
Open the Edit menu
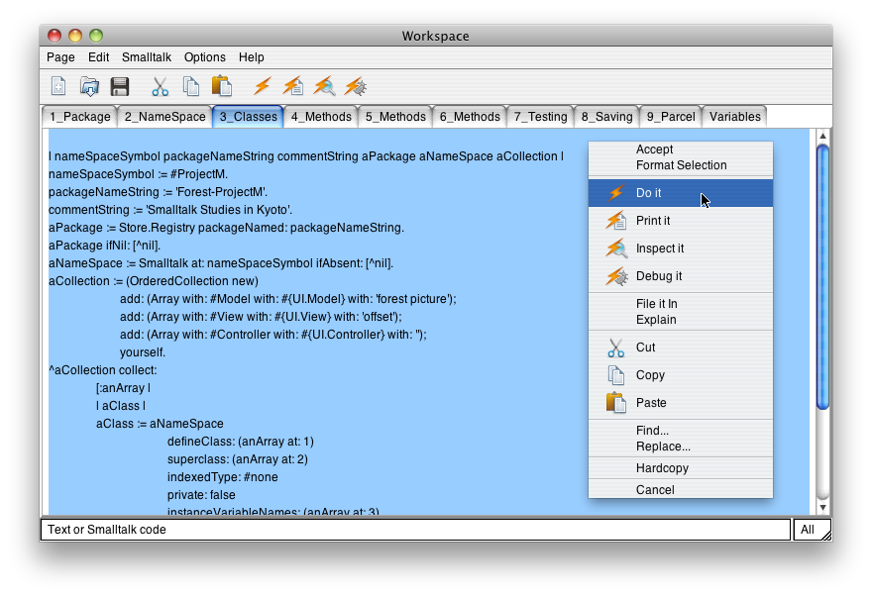point(98,57)
